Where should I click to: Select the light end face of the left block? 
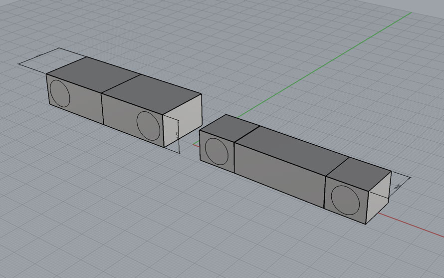pyautogui.click(x=183, y=120)
